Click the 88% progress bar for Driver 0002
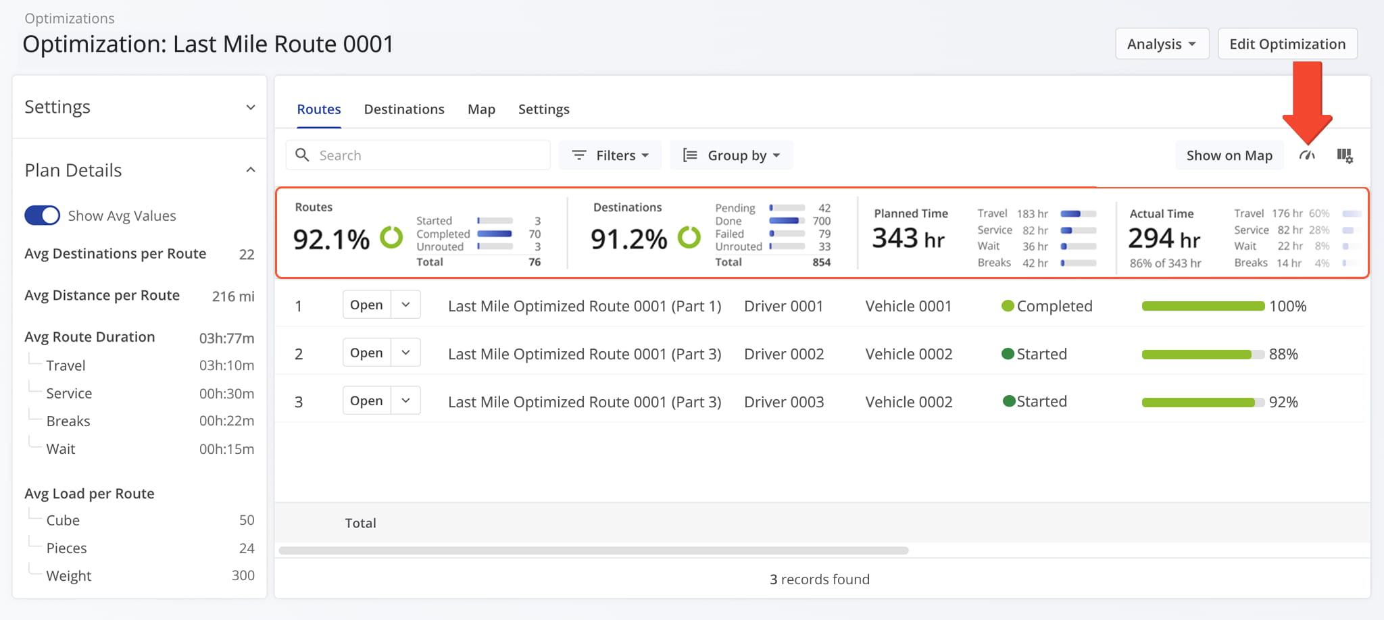Image resolution: width=1384 pixels, height=620 pixels. pyautogui.click(x=1203, y=355)
